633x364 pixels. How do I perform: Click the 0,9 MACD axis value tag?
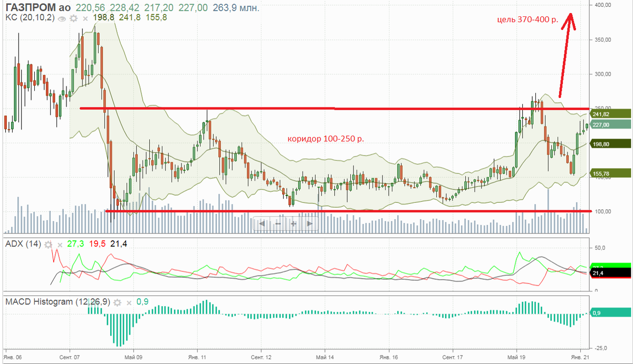tap(611, 313)
